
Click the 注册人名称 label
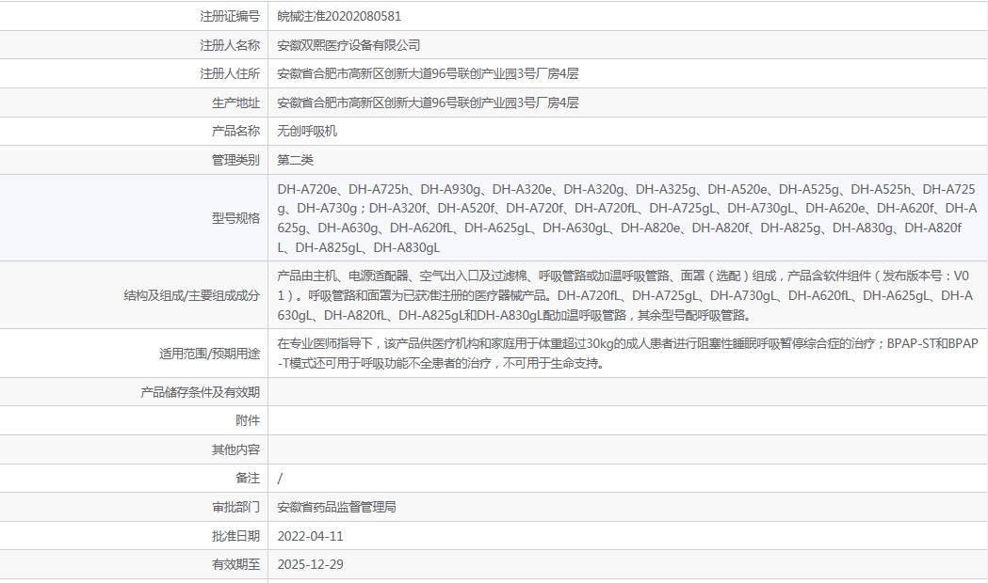pos(230,45)
